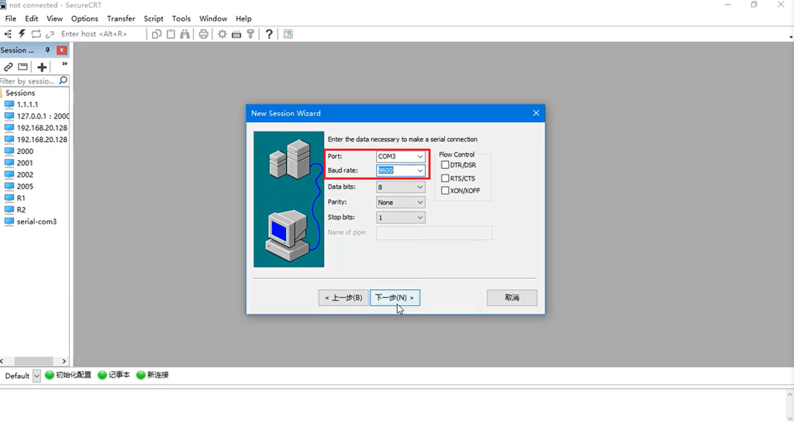Click the Disconnect chain-link toolbar icon

[x=50, y=34]
